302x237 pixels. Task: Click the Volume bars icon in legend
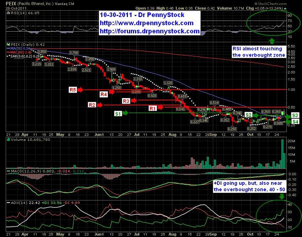click(x=8, y=139)
